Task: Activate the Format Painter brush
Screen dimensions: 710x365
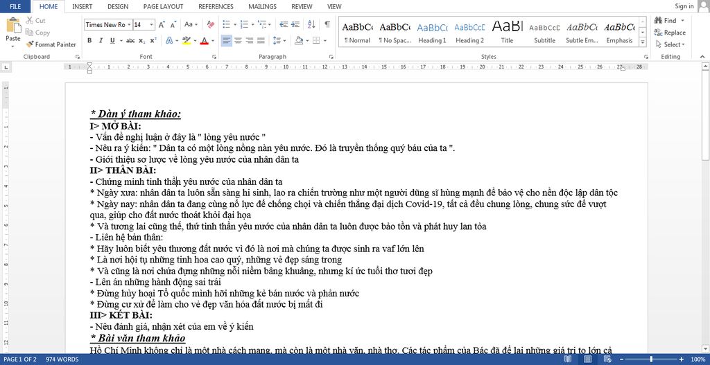Action: coord(29,44)
